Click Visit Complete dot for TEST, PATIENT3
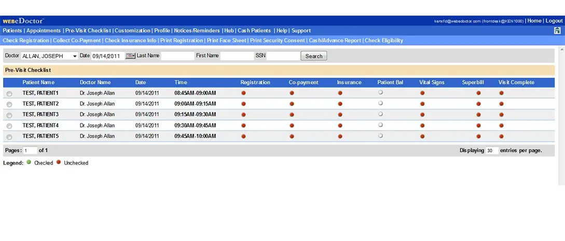565x241 pixels. pos(501,115)
